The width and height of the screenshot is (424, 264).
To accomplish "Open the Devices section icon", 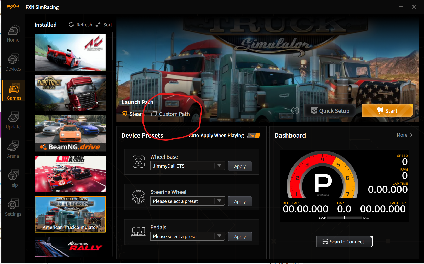I will pyautogui.click(x=13, y=59).
